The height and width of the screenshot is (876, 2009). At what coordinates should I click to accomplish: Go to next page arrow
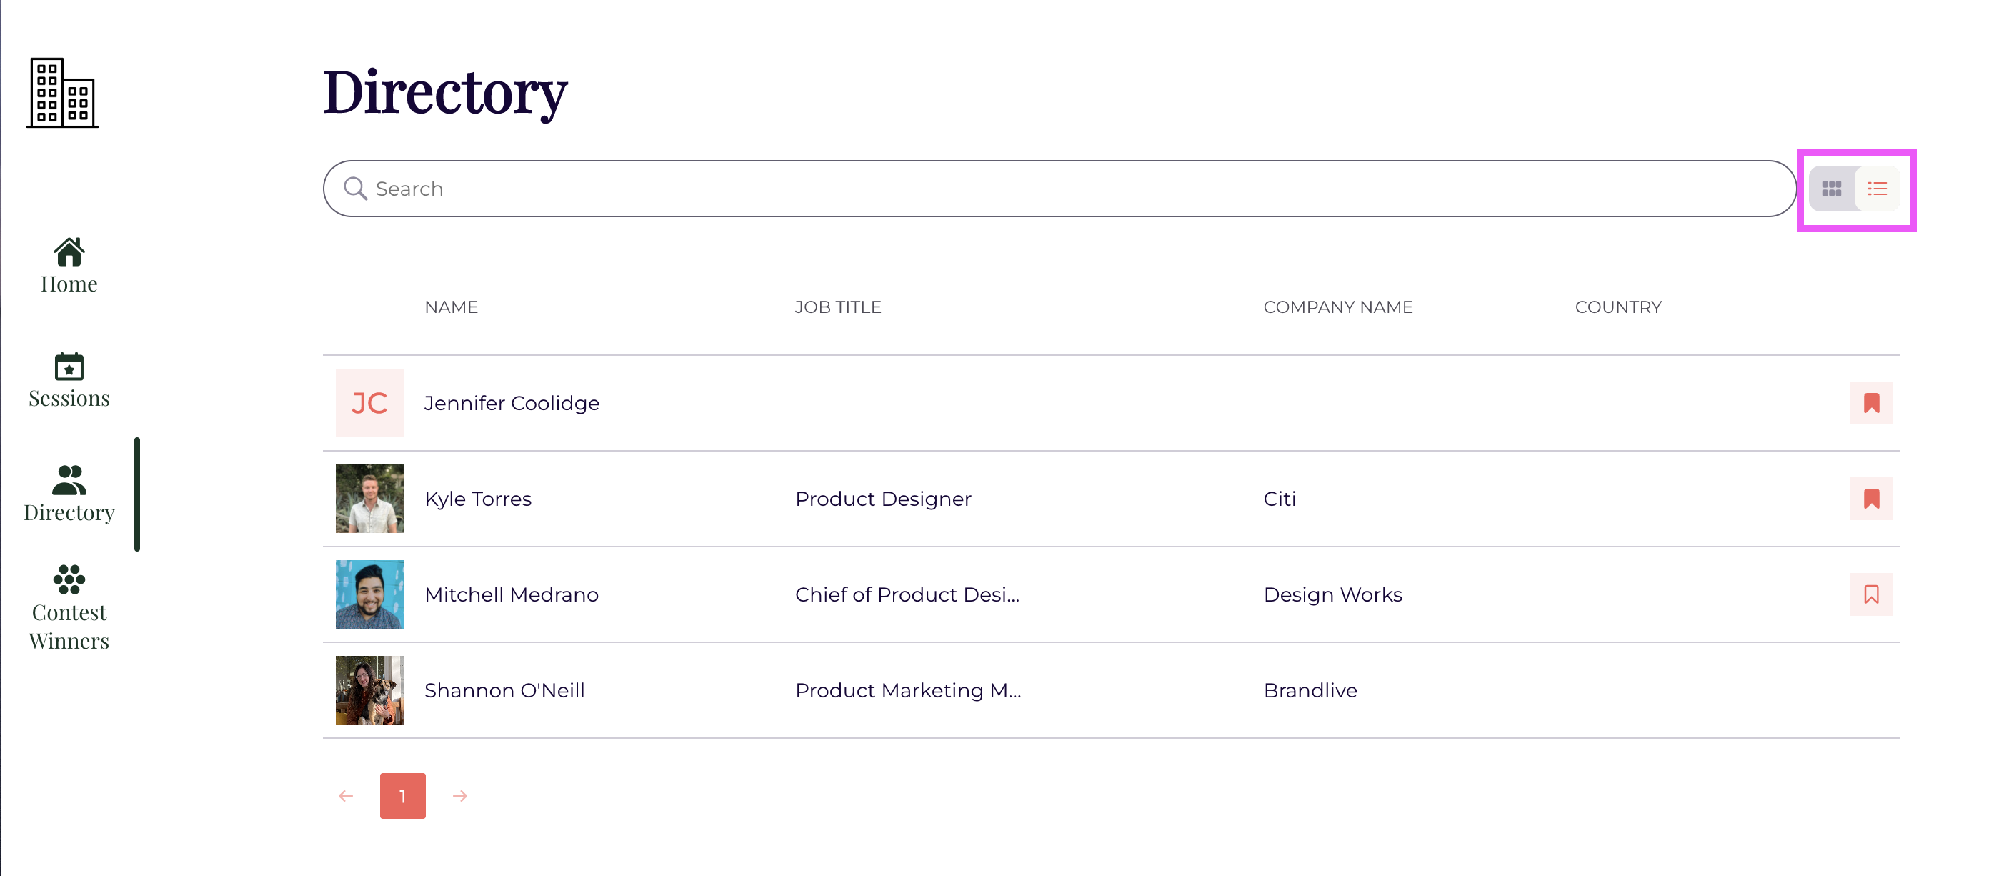[460, 796]
